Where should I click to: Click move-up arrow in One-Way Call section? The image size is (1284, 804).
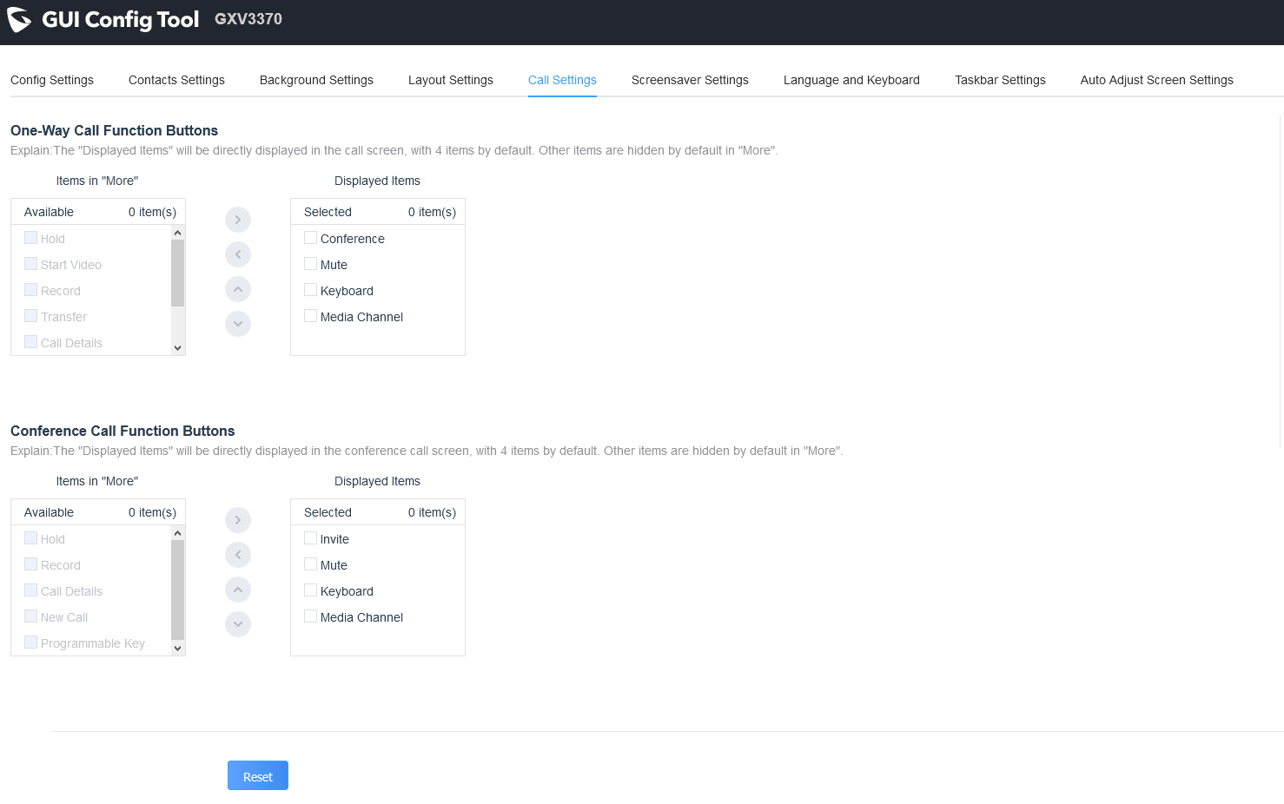coord(238,289)
